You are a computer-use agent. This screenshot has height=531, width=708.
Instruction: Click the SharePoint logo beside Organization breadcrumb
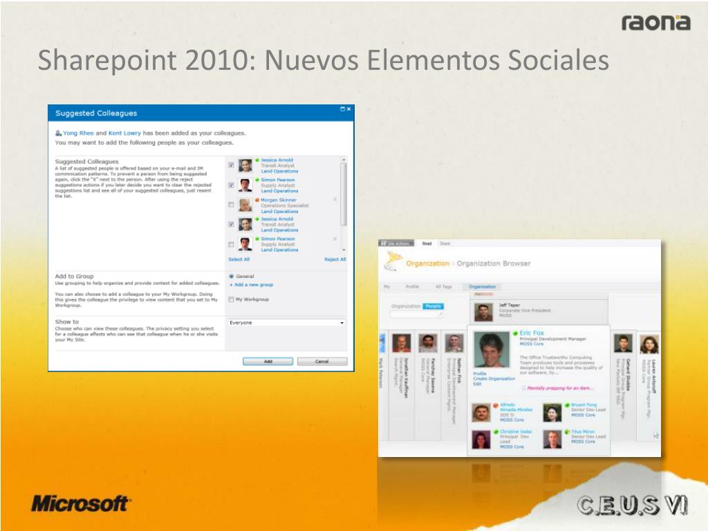coord(393,262)
